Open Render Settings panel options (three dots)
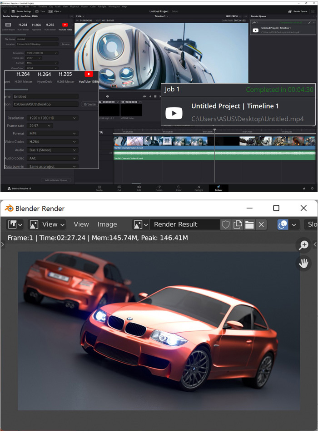 point(71,16)
